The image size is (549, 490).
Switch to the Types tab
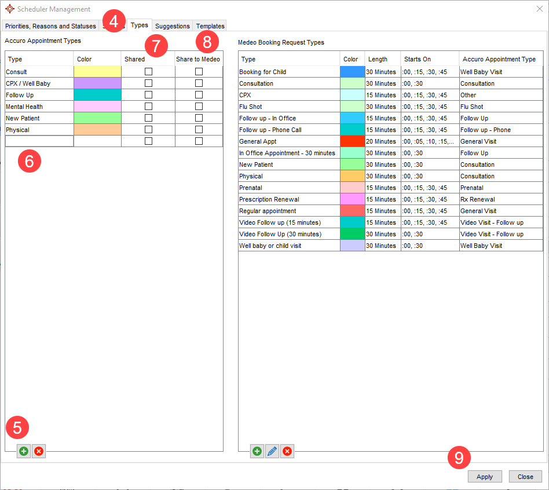[139, 25]
